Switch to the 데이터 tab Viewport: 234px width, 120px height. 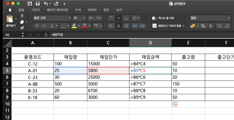tap(92, 10)
